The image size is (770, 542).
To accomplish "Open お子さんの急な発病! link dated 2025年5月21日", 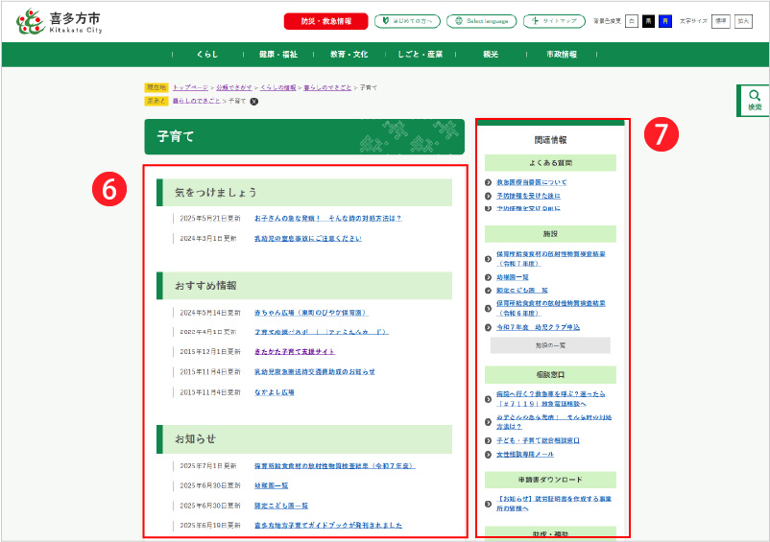I will pos(327,219).
